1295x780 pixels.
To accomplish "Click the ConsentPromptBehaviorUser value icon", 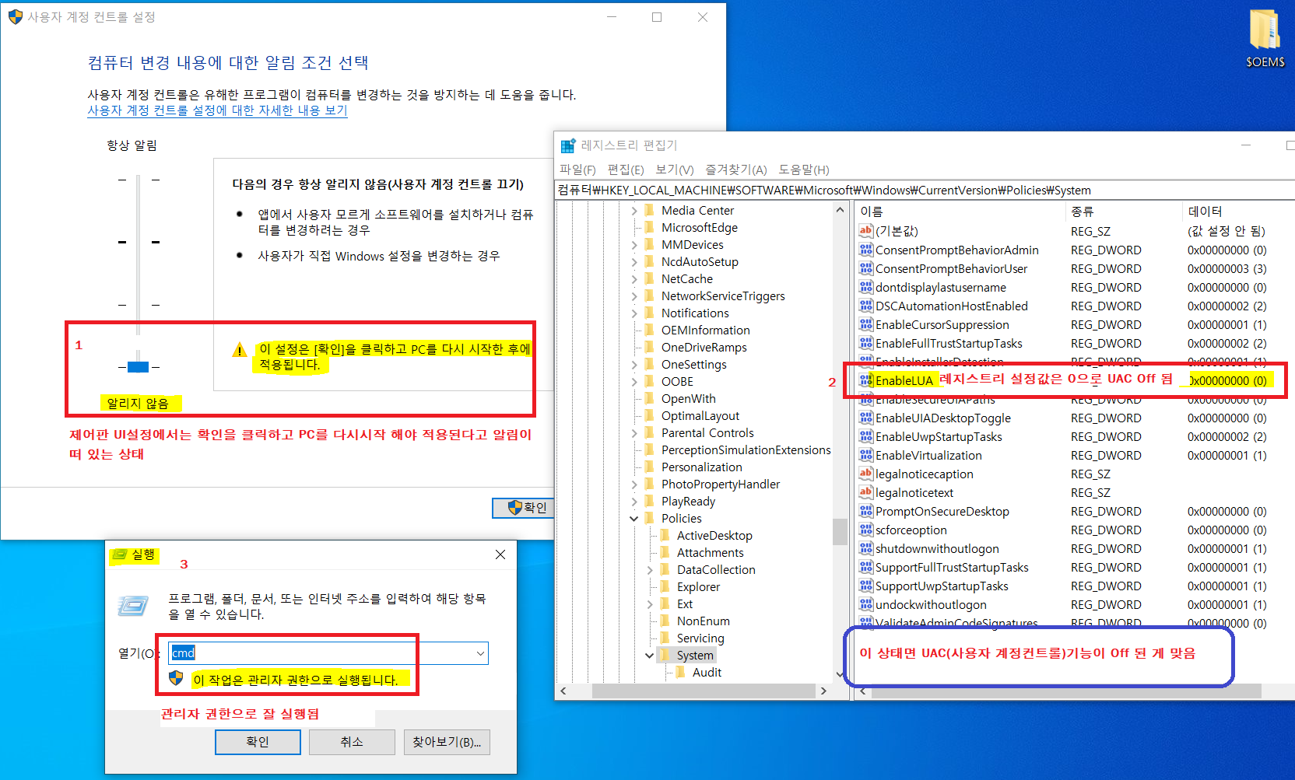I will pos(865,268).
